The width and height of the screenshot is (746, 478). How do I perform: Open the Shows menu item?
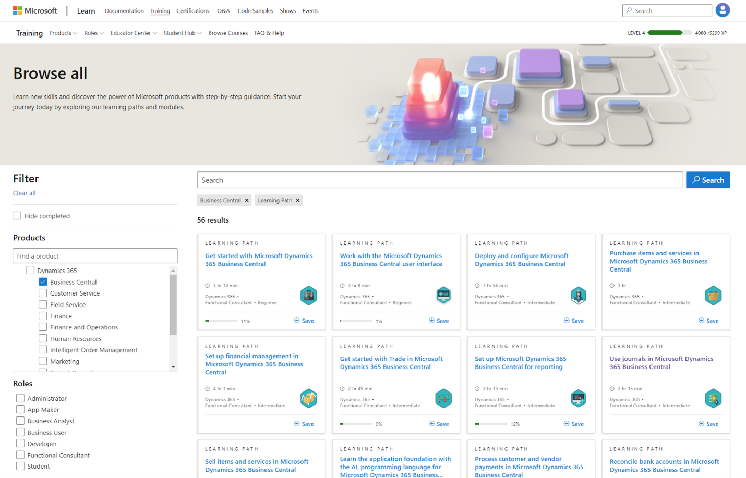287,10
